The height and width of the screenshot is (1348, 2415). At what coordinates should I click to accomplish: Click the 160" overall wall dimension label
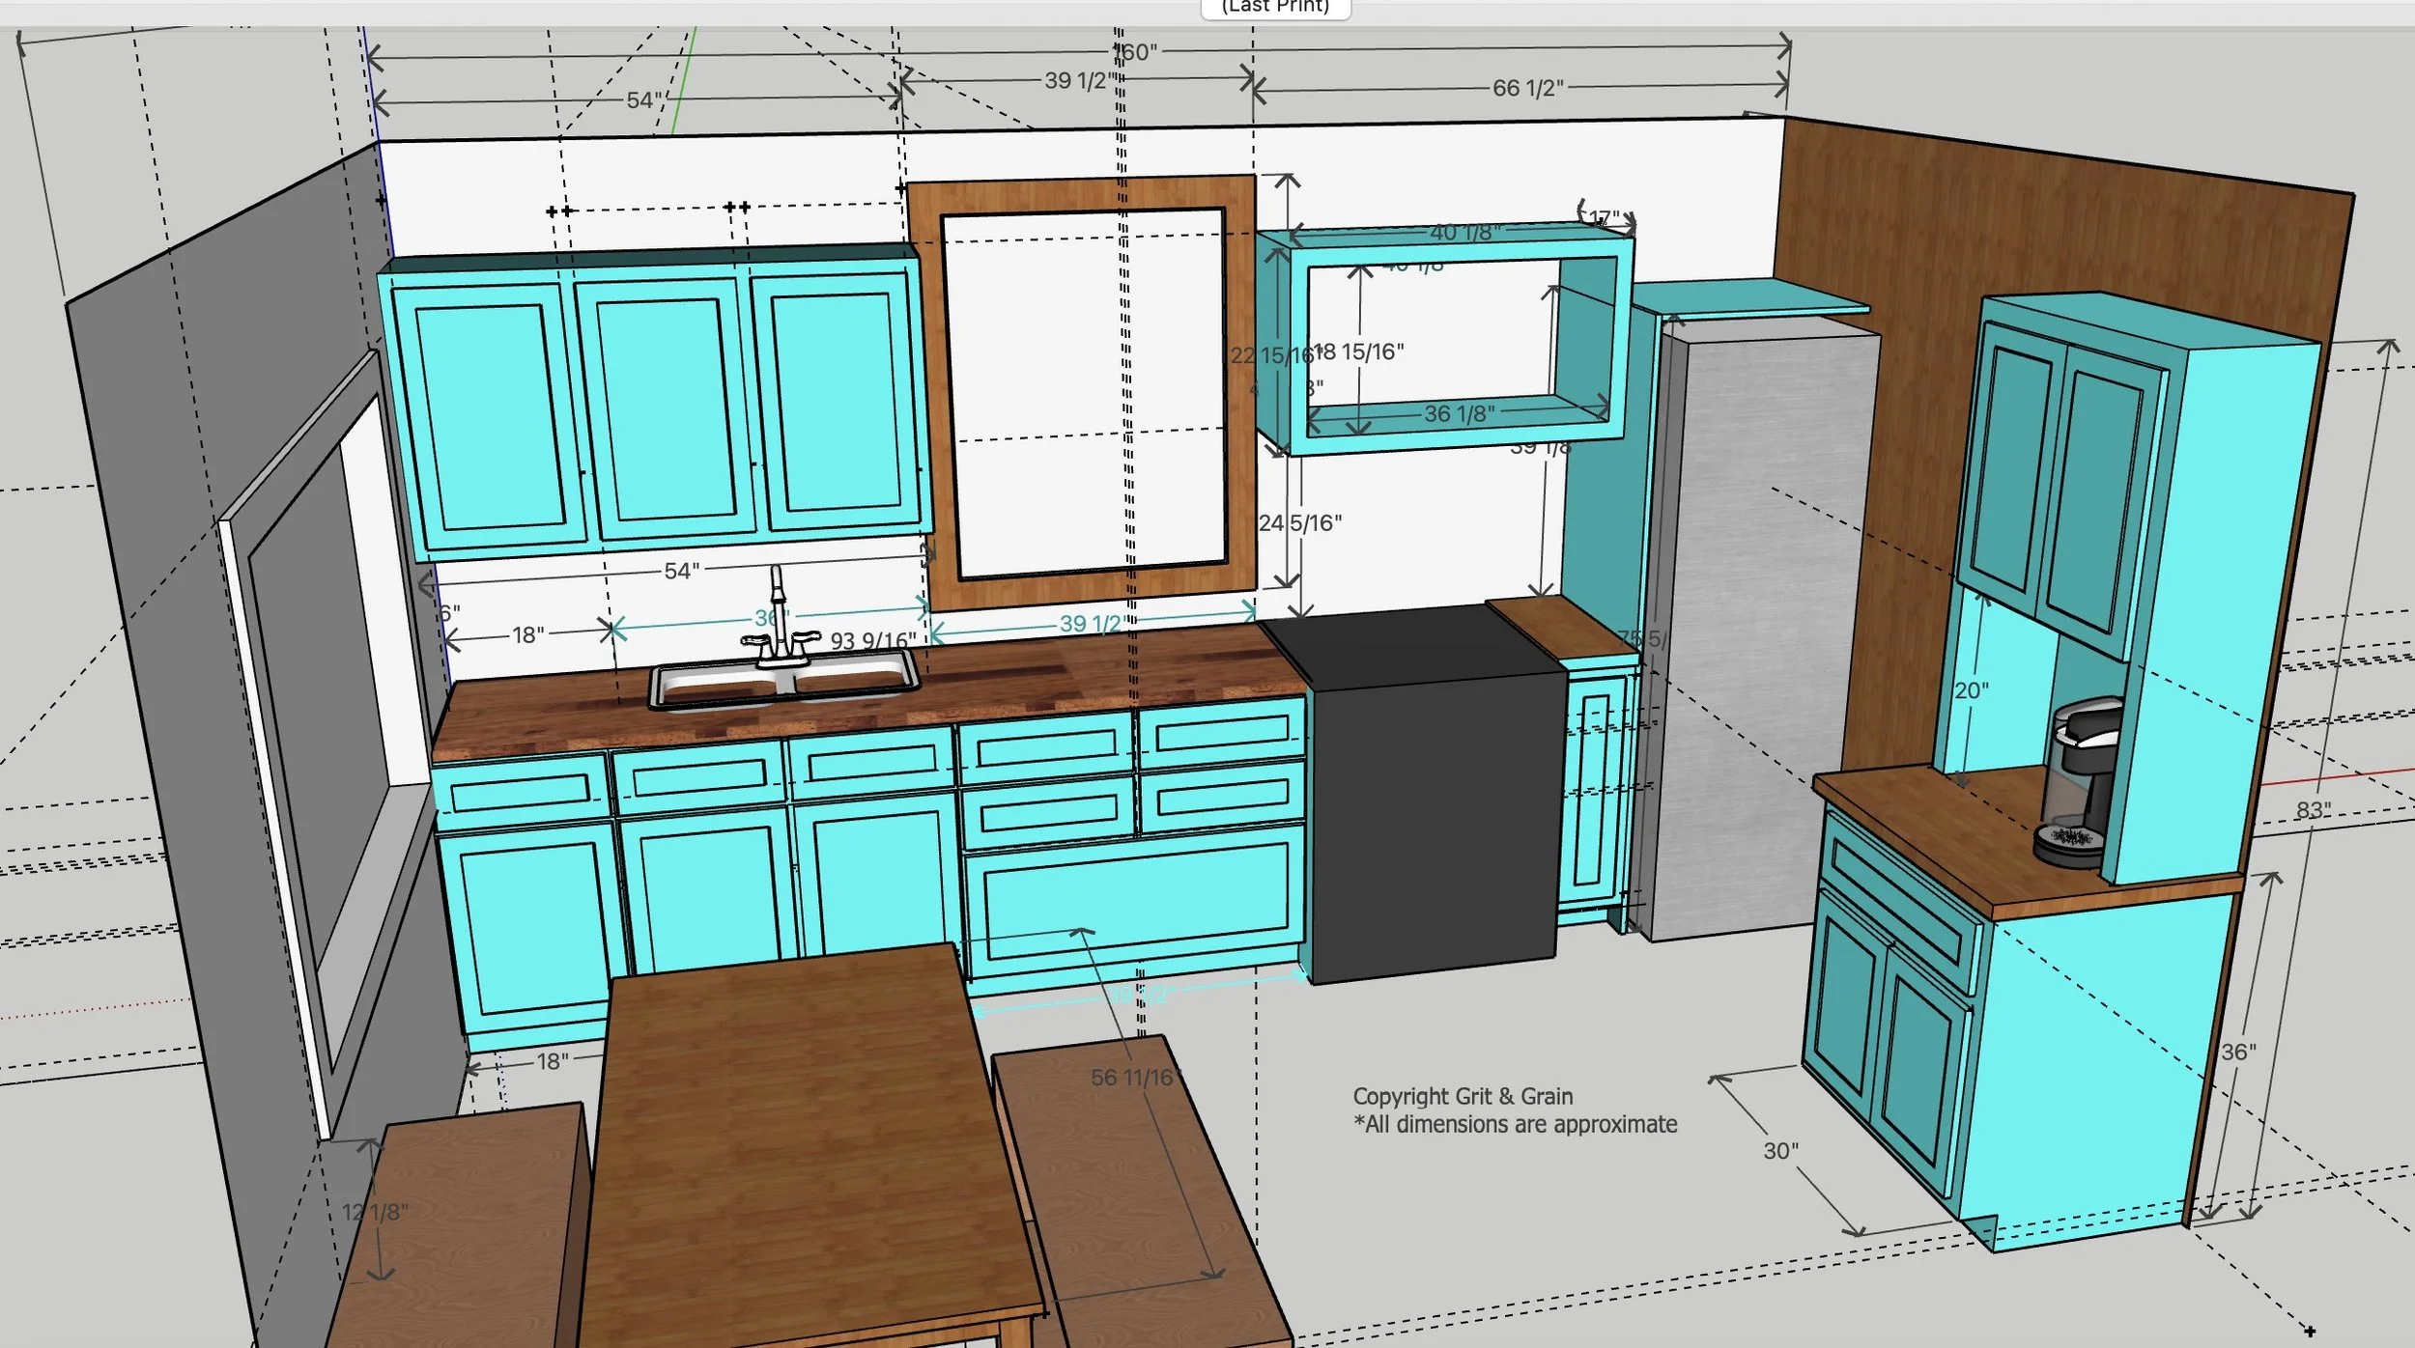1136,52
